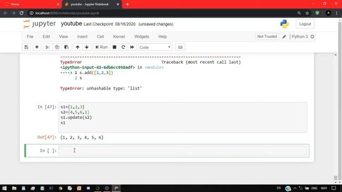Open the Widgets menu
342x192 pixels.
[x=142, y=37]
